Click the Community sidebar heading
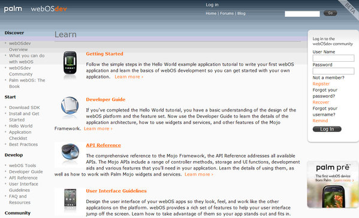Viewport: 359px width, 218px height. tap(17, 213)
